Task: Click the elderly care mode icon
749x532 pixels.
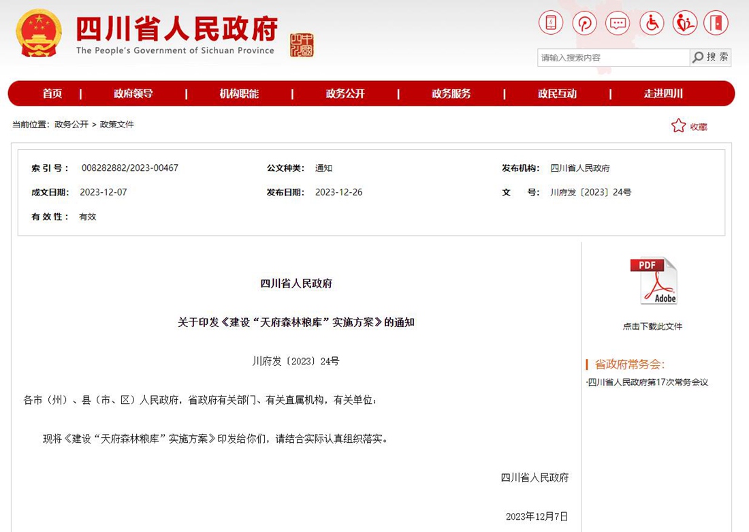Action: (684, 22)
